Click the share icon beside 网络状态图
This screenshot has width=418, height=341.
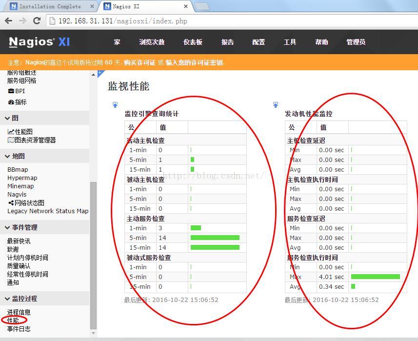click(11, 203)
